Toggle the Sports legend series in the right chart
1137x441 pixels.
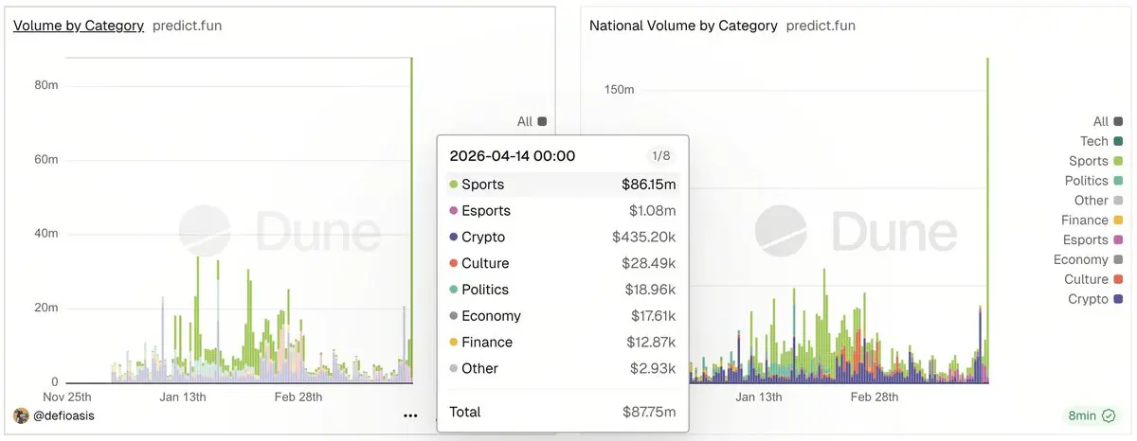[1095, 161]
